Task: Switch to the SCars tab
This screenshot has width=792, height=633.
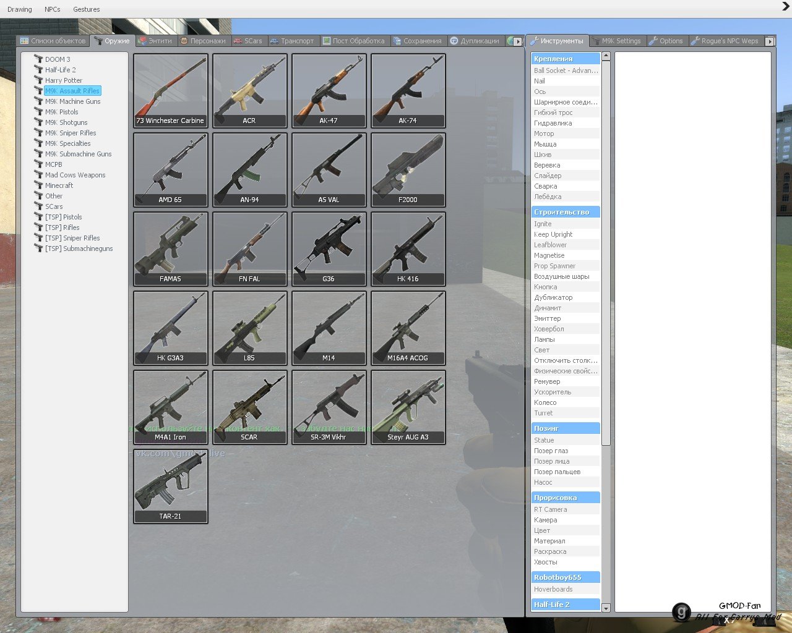Action: tap(248, 41)
